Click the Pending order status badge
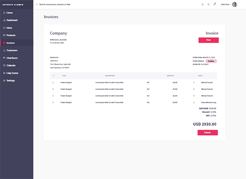 [211, 61]
